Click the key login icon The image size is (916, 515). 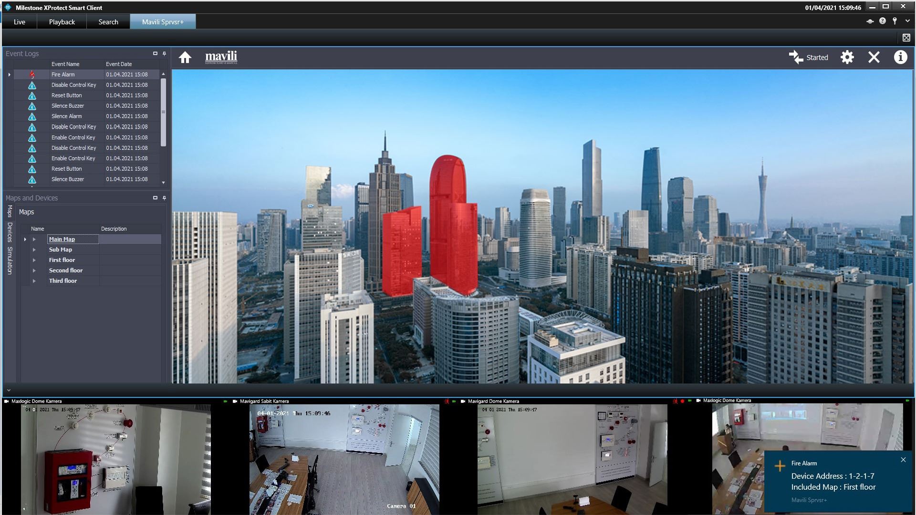point(895,21)
